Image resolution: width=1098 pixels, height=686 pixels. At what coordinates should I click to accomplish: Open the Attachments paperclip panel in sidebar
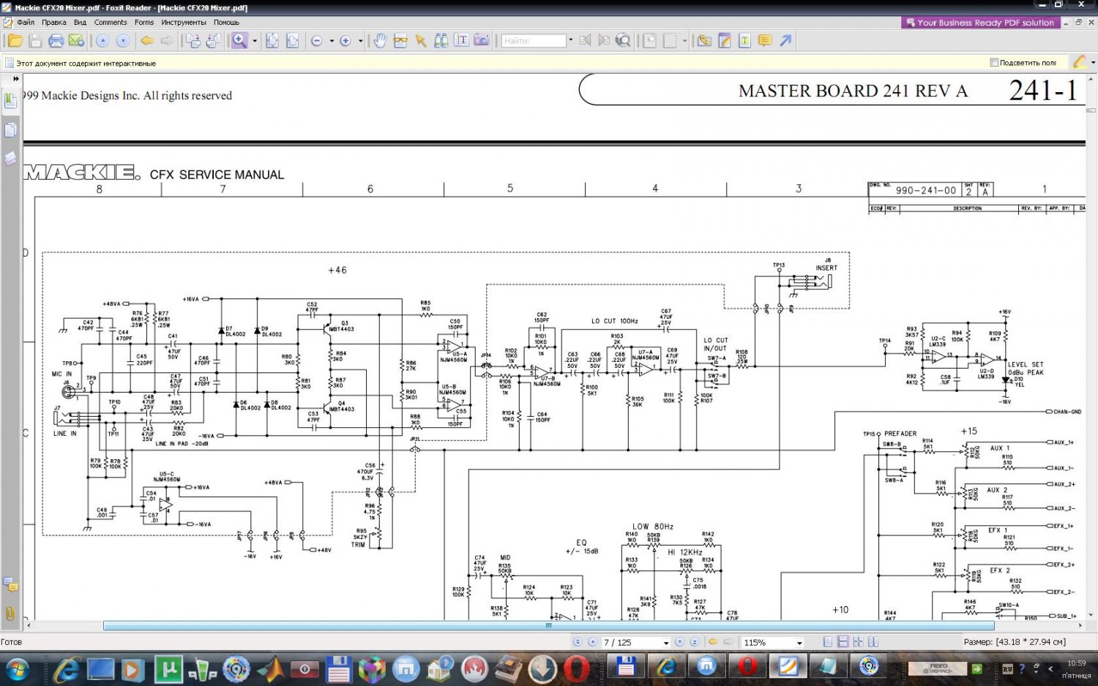[x=10, y=613]
